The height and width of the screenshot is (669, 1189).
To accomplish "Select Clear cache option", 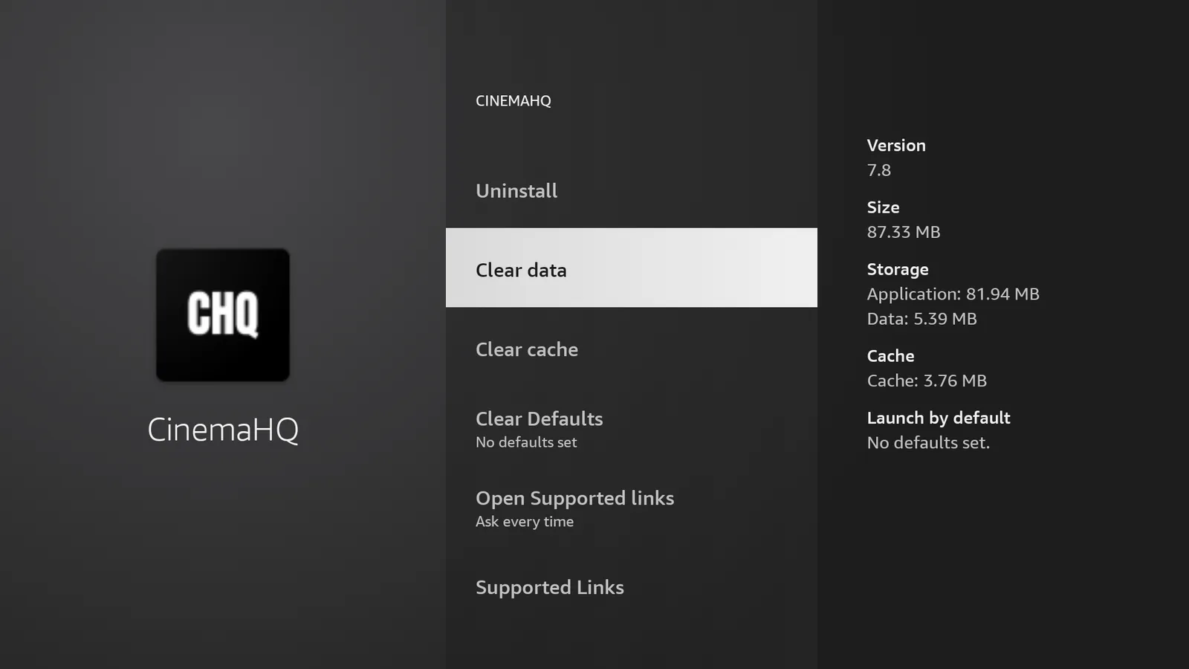I will [x=632, y=349].
